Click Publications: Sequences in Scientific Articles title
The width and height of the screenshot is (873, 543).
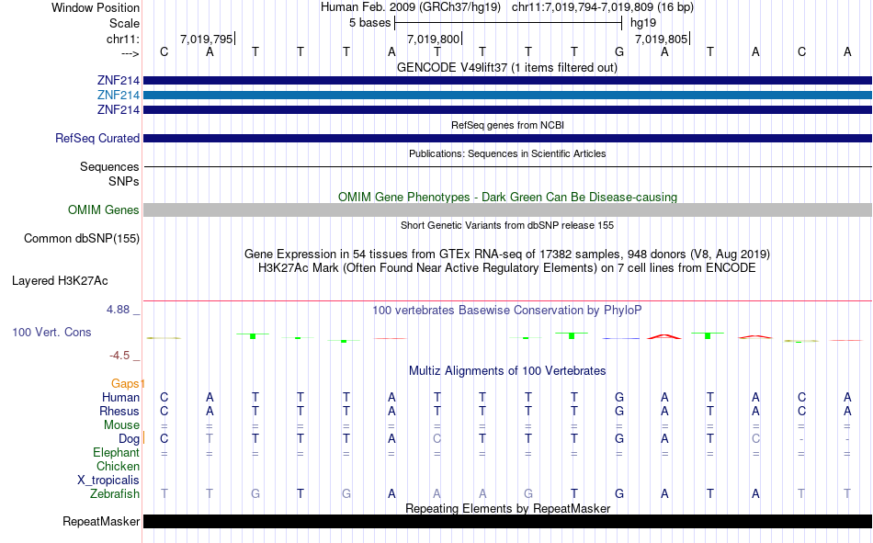507,153
